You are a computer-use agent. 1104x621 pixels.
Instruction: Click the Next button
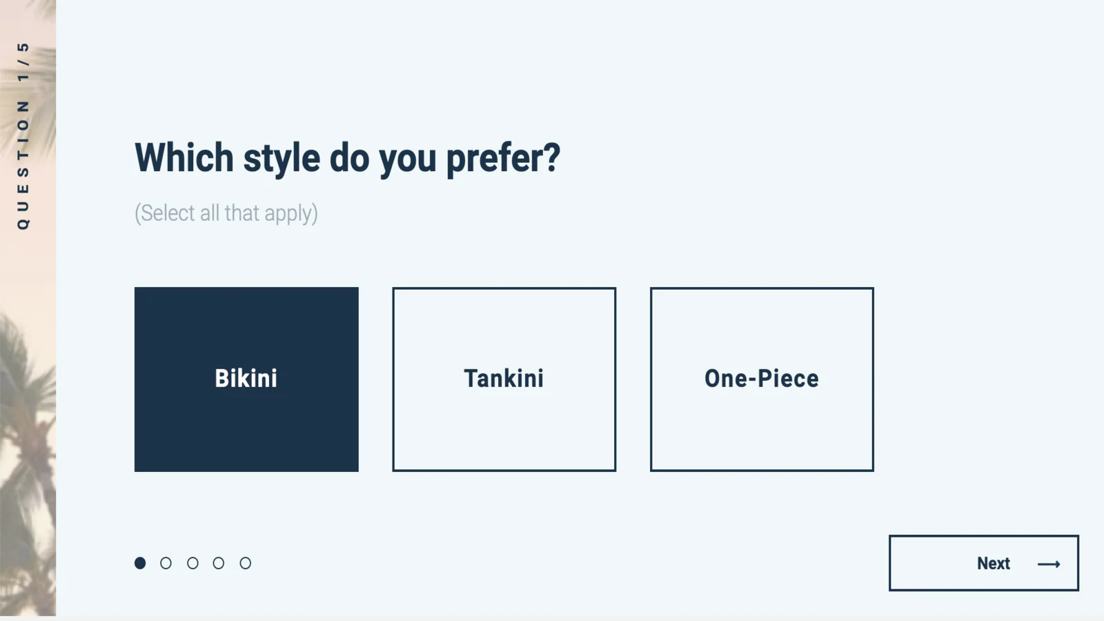(x=984, y=563)
